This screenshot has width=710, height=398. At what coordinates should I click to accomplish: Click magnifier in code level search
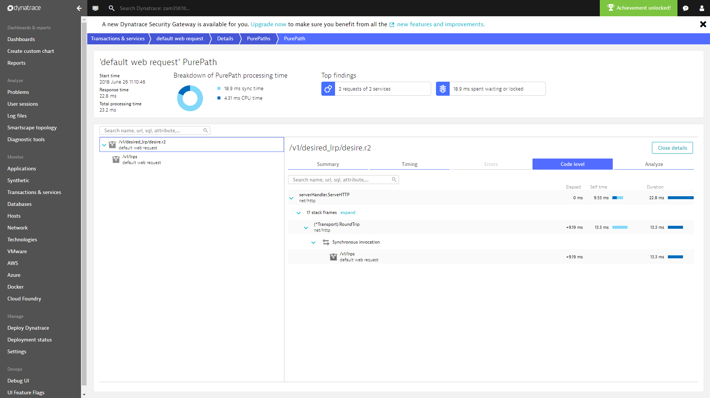click(x=394, y=180)
